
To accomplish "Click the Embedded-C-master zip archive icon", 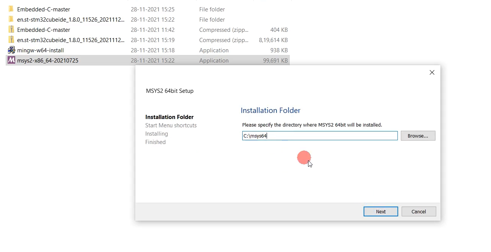I will pos(11,30).
